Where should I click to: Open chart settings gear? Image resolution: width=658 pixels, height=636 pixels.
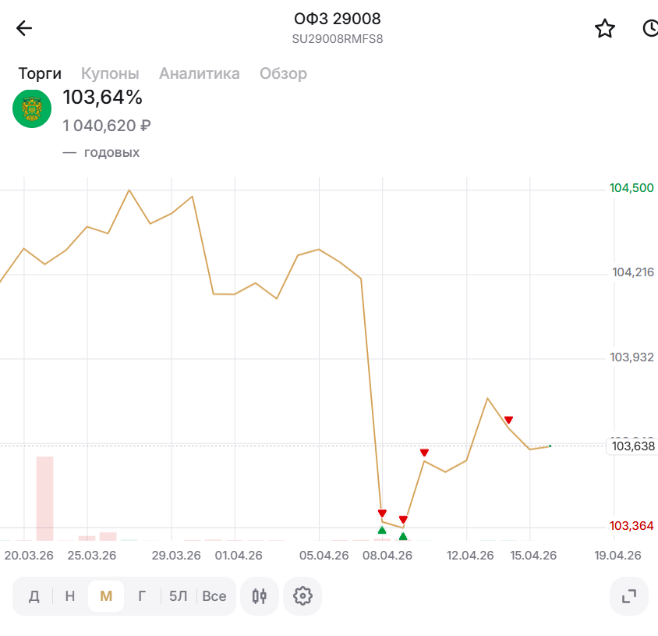click(x=302, y=596)
